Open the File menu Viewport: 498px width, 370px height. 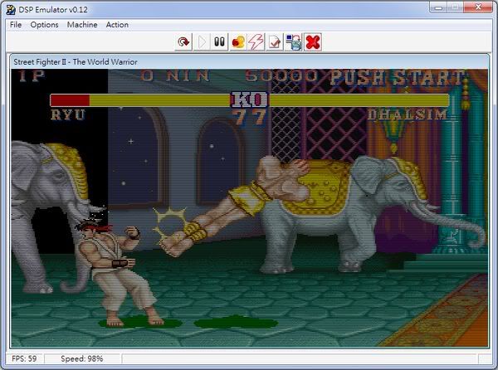coord(16,25)
